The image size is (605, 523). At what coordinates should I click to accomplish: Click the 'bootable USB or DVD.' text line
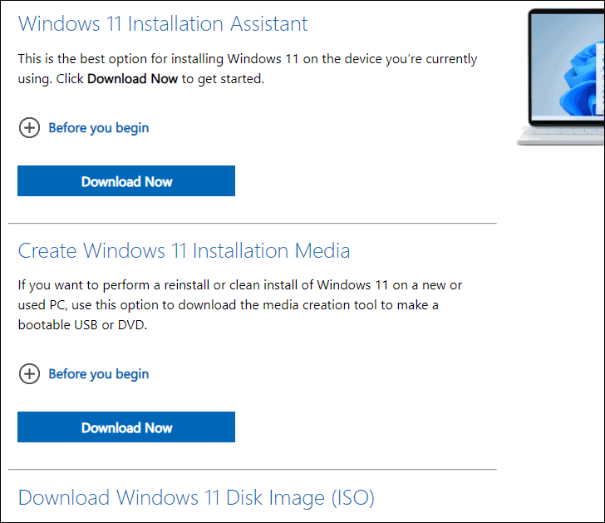82,325
